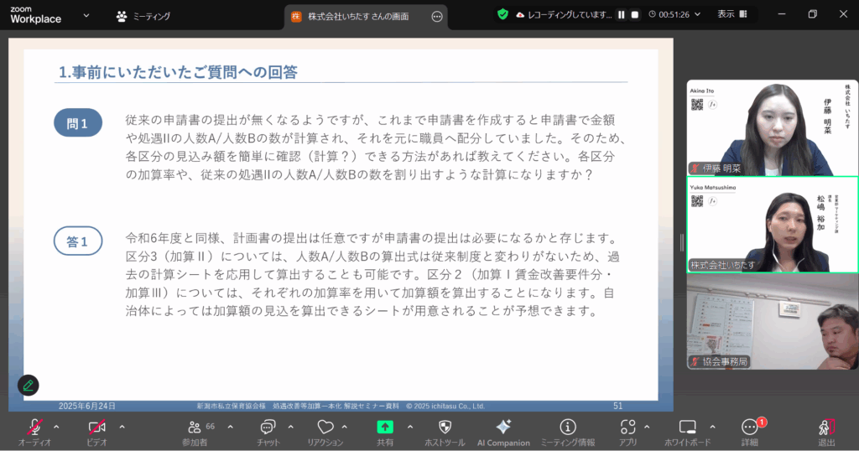Screen dimensions: 859x451
Task: Unmute the microphone with the オーディオ button
Action: click(x=34, y=428)
